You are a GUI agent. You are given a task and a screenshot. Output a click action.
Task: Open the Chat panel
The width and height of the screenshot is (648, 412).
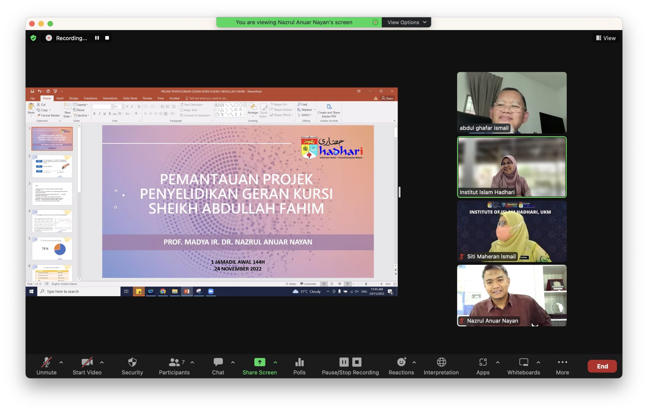point(218,366)
